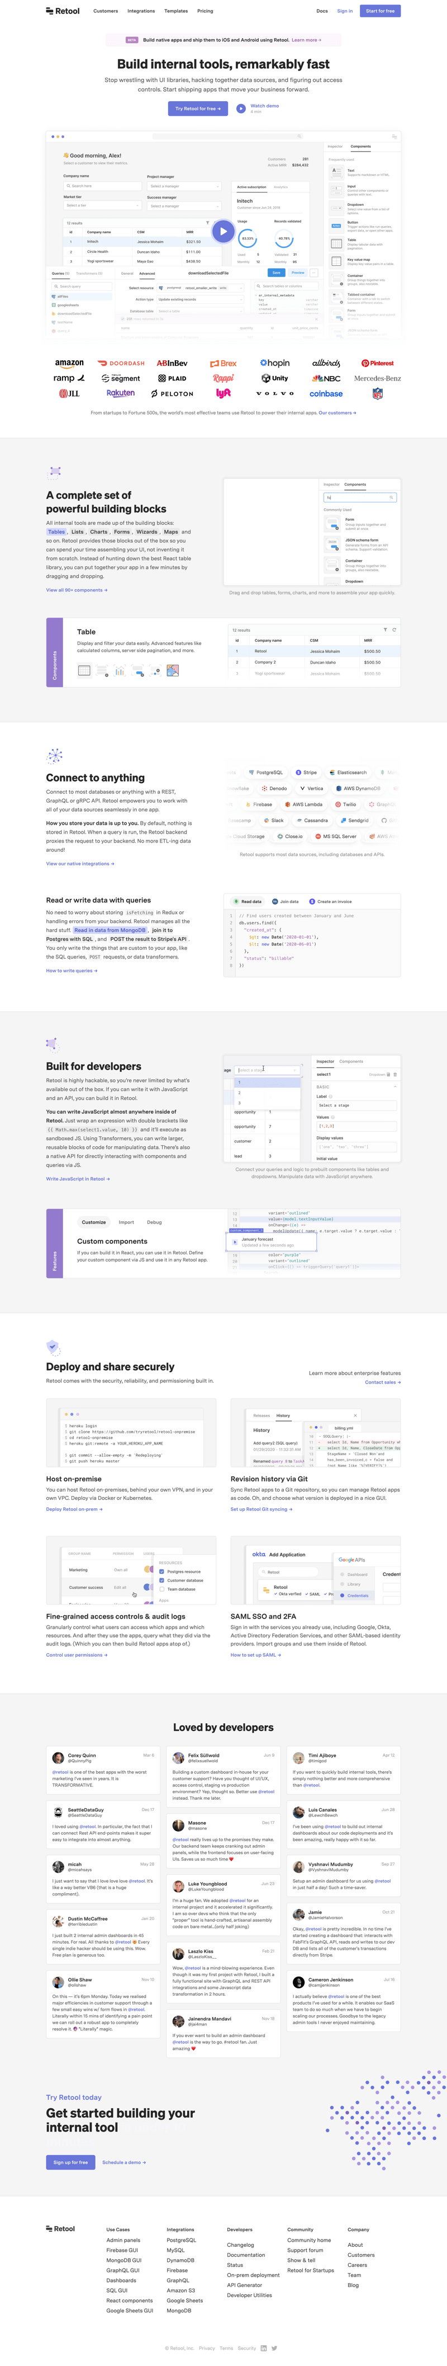Click the Amazon customer logo
Image resolution: width=447 pixels, height=2366 pixels.
pyautogui.click(x=69, y=364)
